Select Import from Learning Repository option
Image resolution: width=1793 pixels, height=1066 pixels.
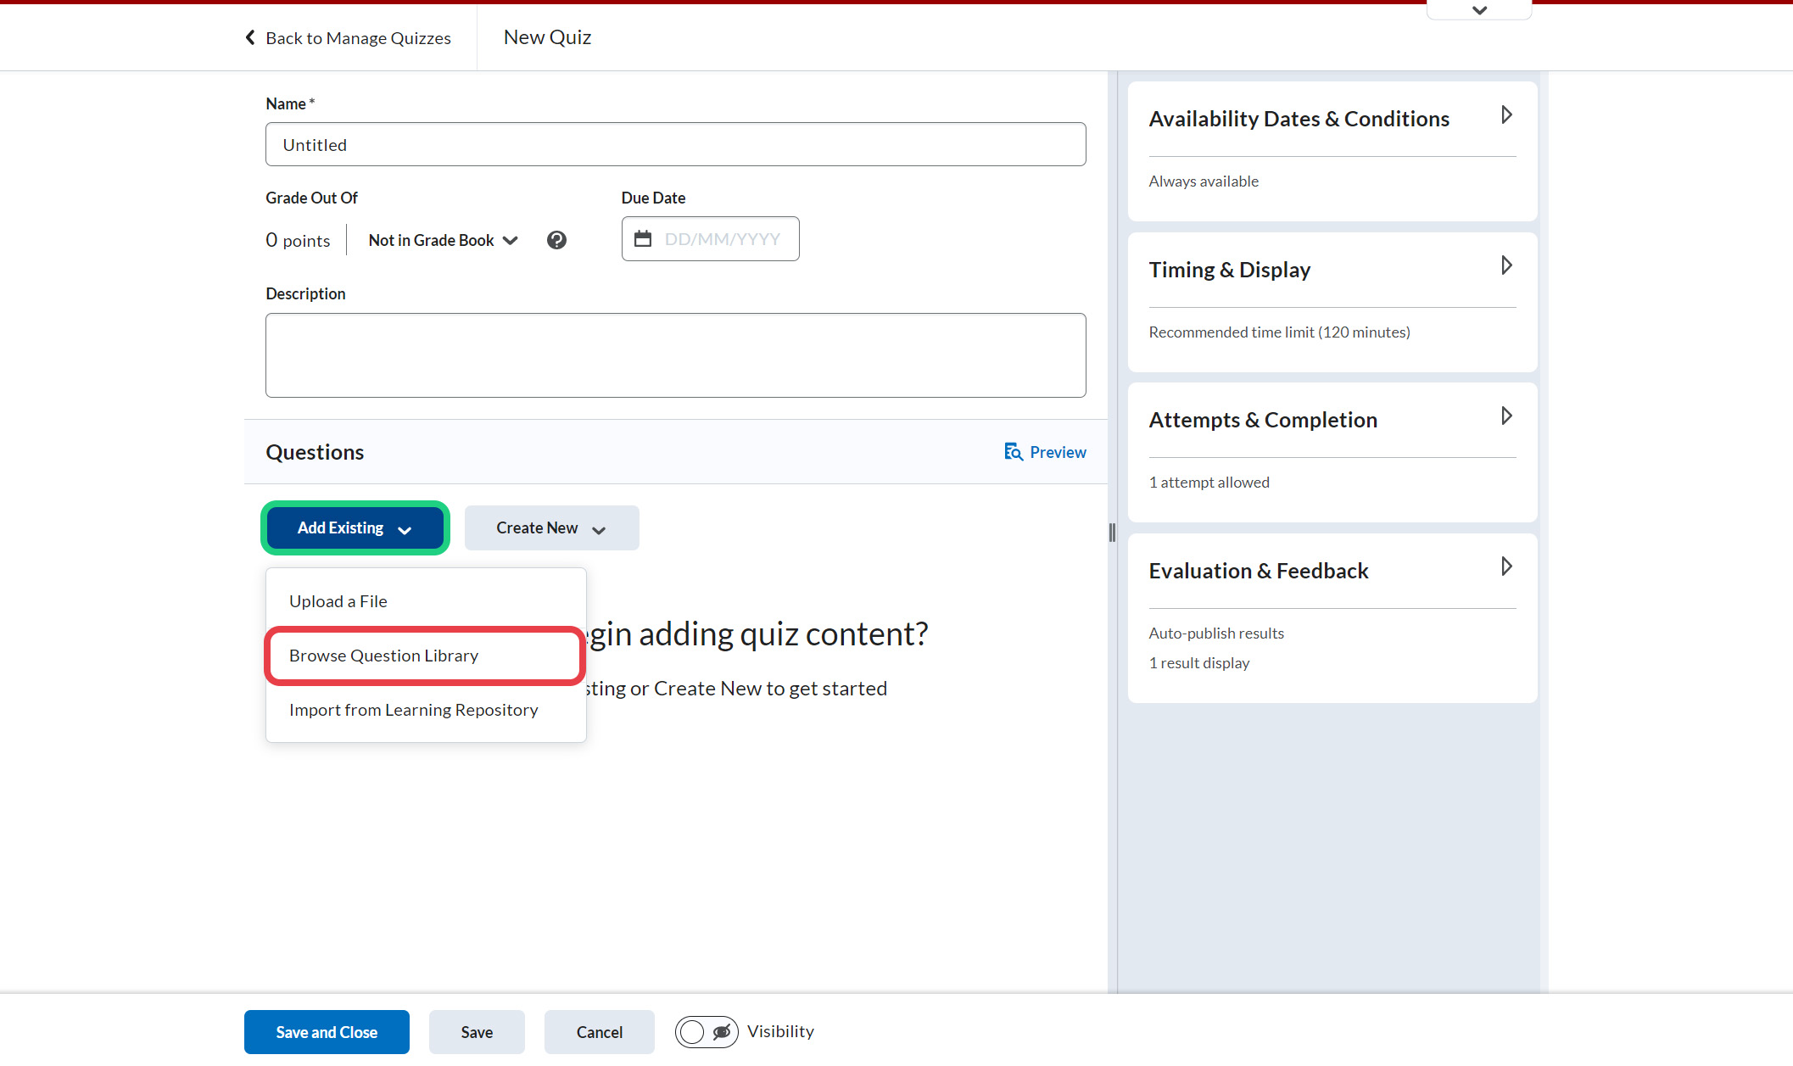(413, 710)
